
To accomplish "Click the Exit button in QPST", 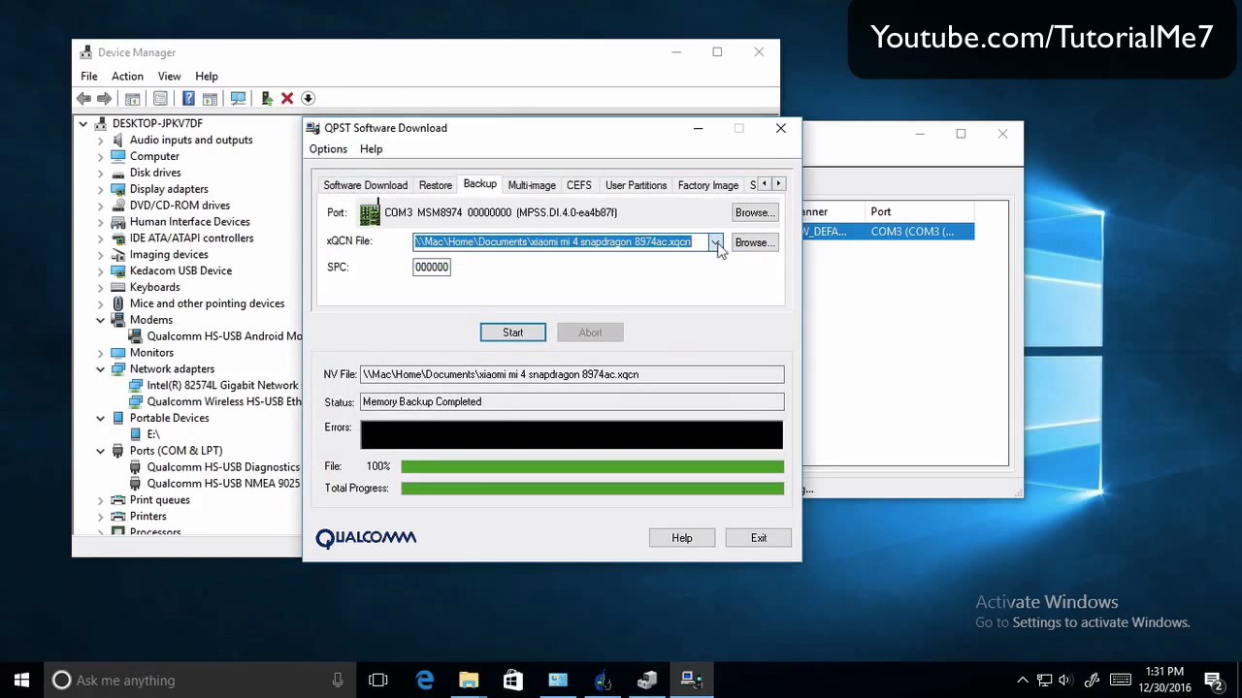I will tap(758, 538).
